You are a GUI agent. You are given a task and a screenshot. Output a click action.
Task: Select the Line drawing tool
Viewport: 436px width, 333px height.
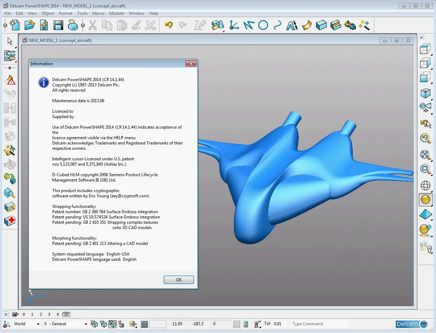click(248, 25)
